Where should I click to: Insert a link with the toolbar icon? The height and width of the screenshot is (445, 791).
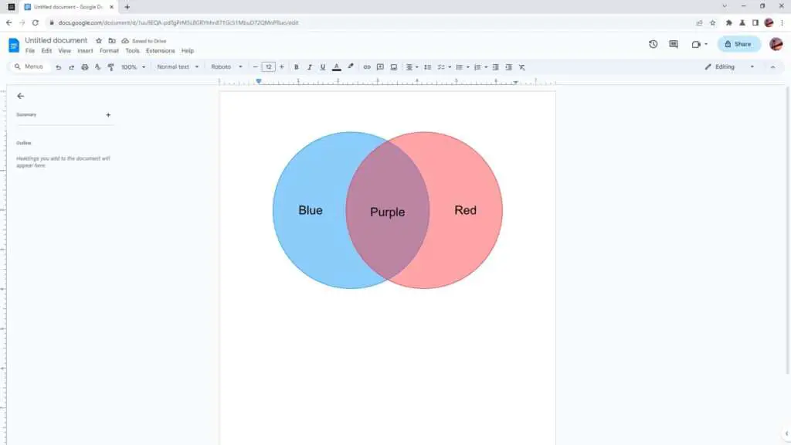[367, 67]
